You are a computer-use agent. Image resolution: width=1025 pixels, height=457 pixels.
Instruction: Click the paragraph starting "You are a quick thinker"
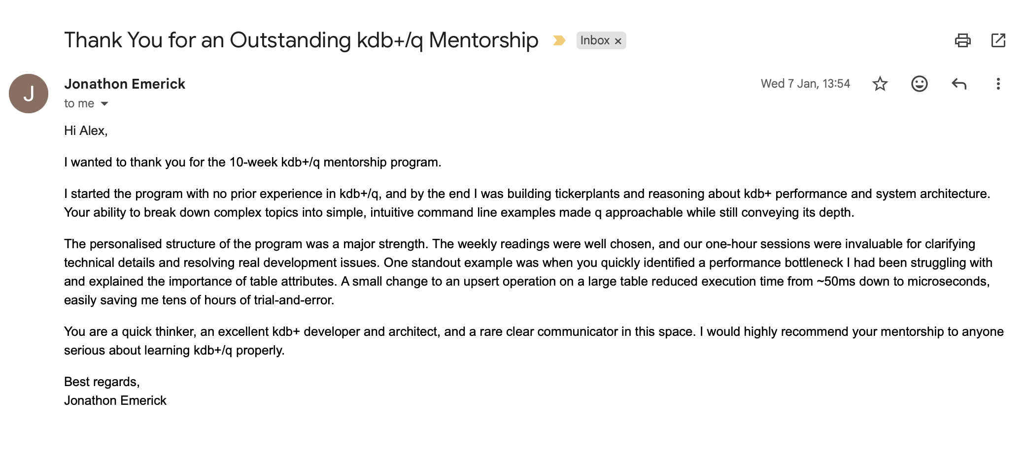533,341
